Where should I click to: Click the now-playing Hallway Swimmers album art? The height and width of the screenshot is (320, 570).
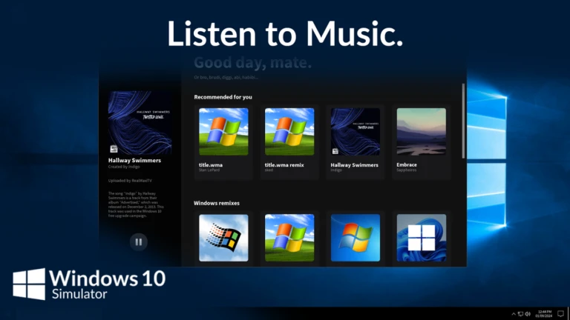click(x=140, y=122)
